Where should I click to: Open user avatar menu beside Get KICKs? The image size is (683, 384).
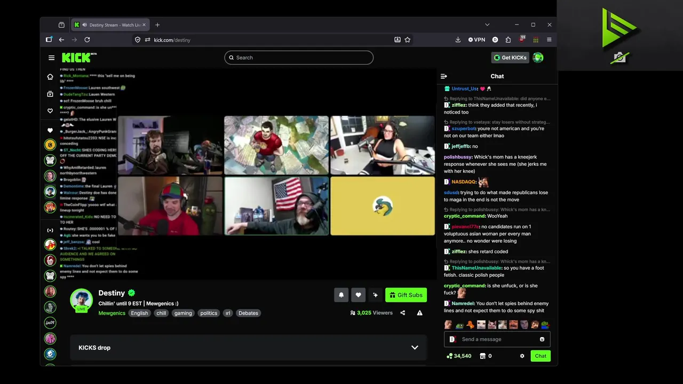pyautogui.click(x=538, y=58)
